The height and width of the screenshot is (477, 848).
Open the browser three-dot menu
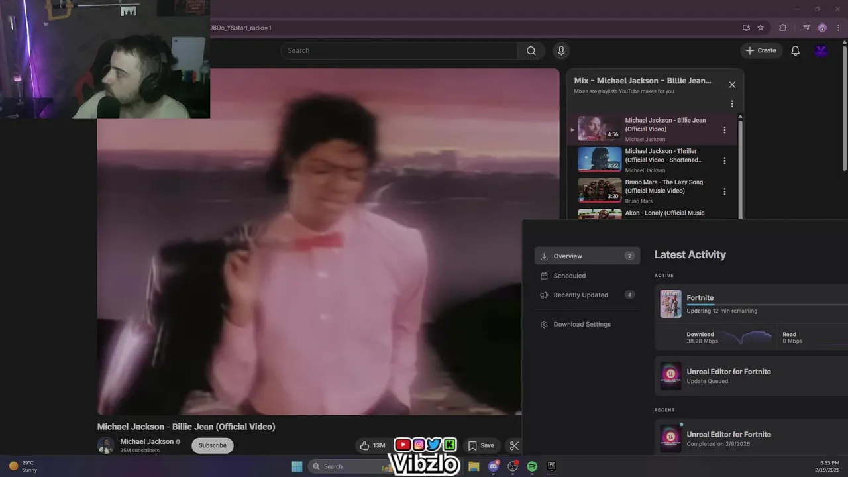pos(838,28)
